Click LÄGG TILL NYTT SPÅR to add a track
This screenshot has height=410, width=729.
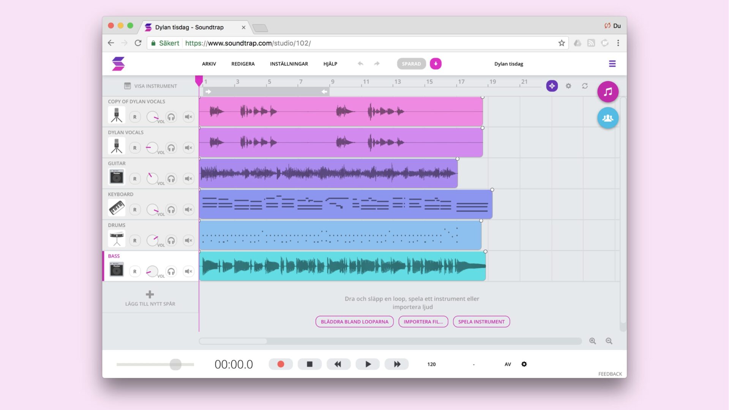[x=150, y=298]
